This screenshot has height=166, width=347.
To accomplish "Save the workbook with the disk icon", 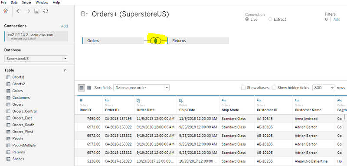I will (37, 11).
